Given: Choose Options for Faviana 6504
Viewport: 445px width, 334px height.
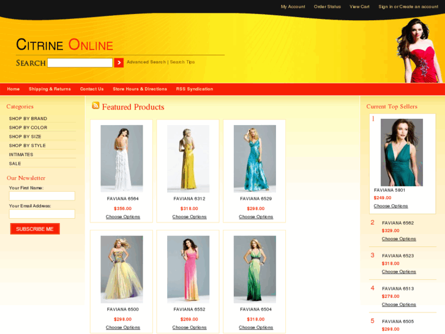Looking at the screenshot, I should coord(256,327).
